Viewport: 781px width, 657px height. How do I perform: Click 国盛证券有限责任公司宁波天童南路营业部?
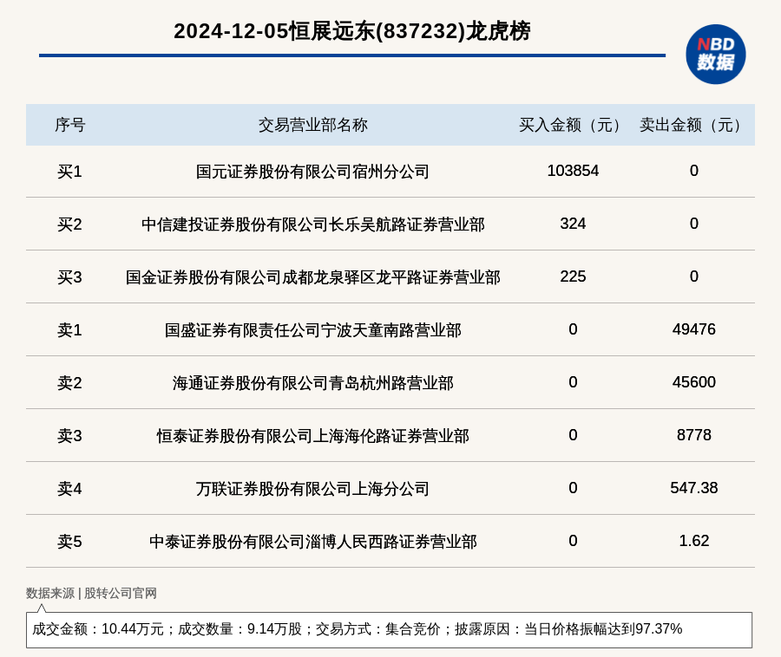[312, 330]
